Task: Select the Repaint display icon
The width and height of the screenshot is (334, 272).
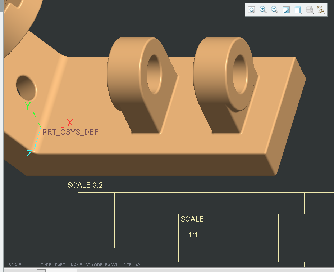Action: pos(286,10)
